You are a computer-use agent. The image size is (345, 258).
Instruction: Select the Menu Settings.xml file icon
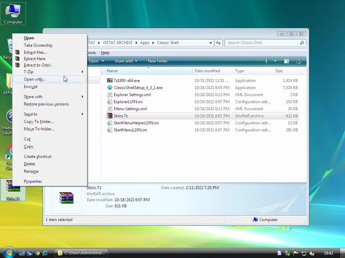[x=109, y=109]
